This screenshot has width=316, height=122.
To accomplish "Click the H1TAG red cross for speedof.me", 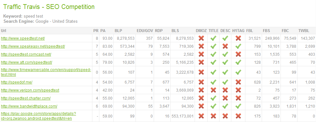I will click(238, 82).
